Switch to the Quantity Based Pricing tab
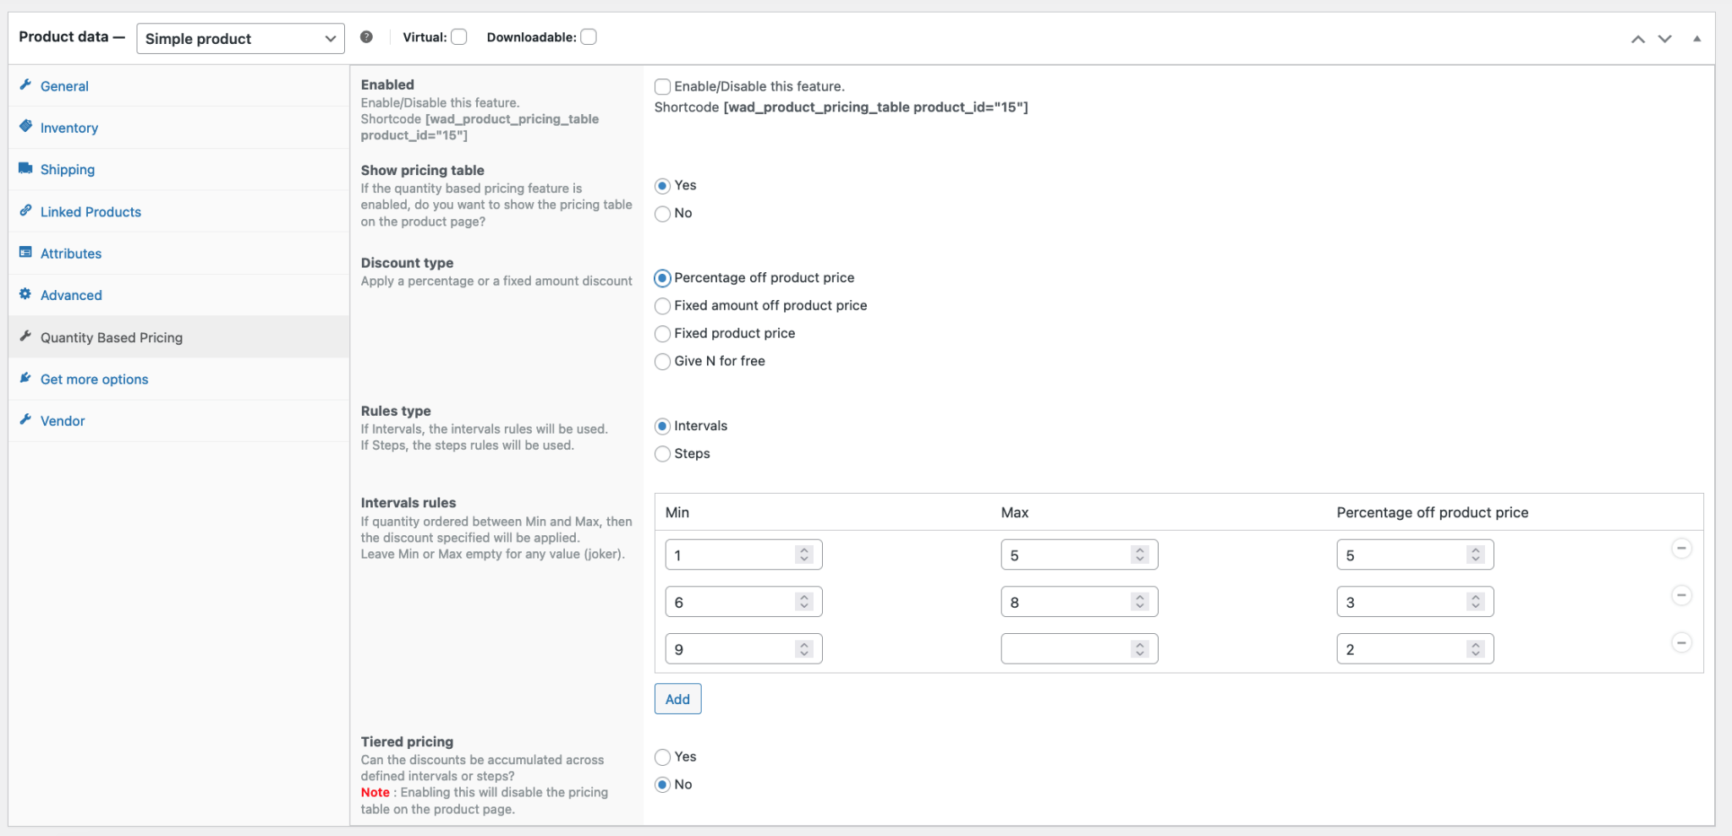 click(111, 336)
